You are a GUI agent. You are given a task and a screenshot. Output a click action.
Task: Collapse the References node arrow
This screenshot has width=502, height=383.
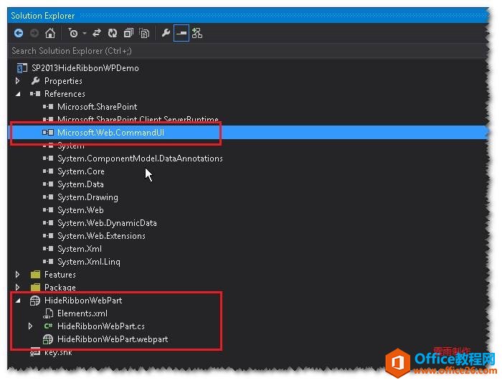[18, 94]
